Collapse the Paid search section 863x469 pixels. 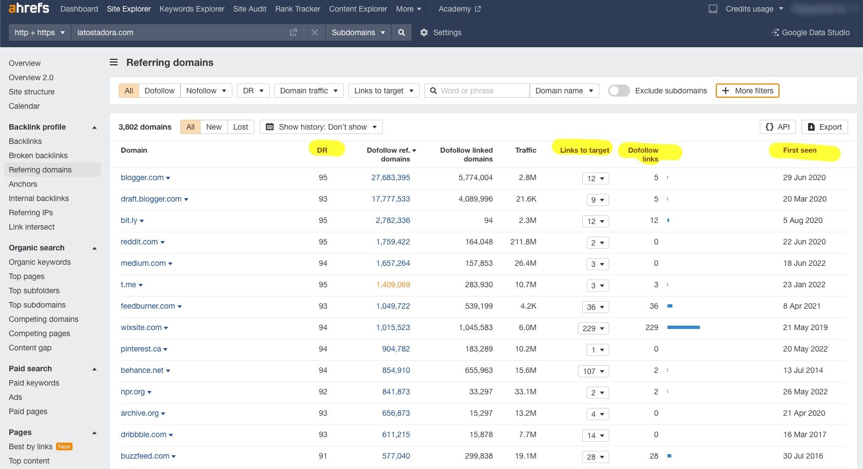click(x=94, y=369)
